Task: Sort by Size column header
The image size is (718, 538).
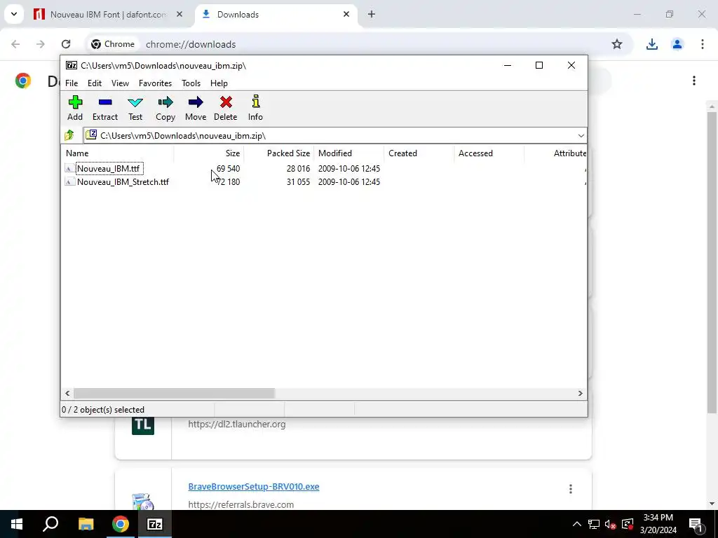Action: click(209, 153)
